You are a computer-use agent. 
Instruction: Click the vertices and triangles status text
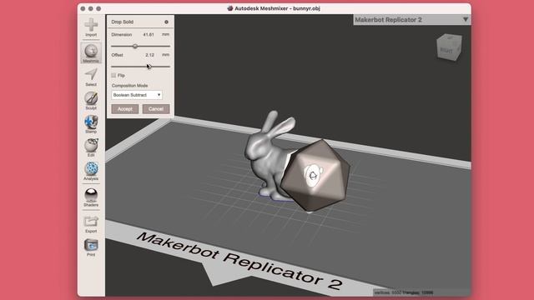click(404, 292)
